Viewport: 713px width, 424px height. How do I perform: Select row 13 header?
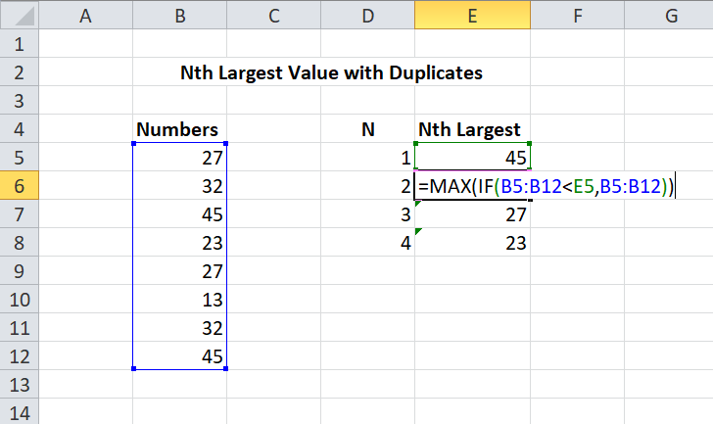coord(20,385)
